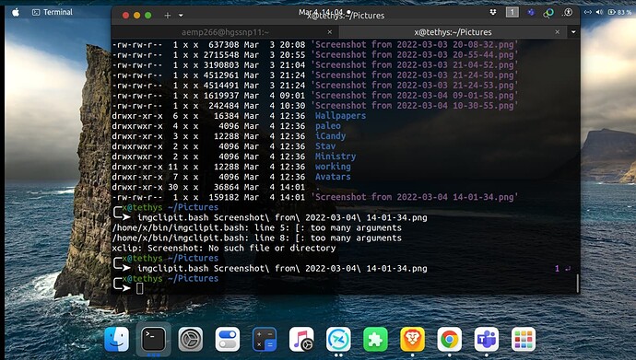Click 'xclip: Screenshot: No such file or directory'
Viewport: 636px width, 360px height.
click(224, 248)
